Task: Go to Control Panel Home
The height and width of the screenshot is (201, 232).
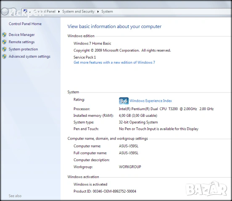Action: [x=25, y=24]
